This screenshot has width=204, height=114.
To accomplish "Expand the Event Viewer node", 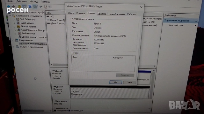I will 15,23.
